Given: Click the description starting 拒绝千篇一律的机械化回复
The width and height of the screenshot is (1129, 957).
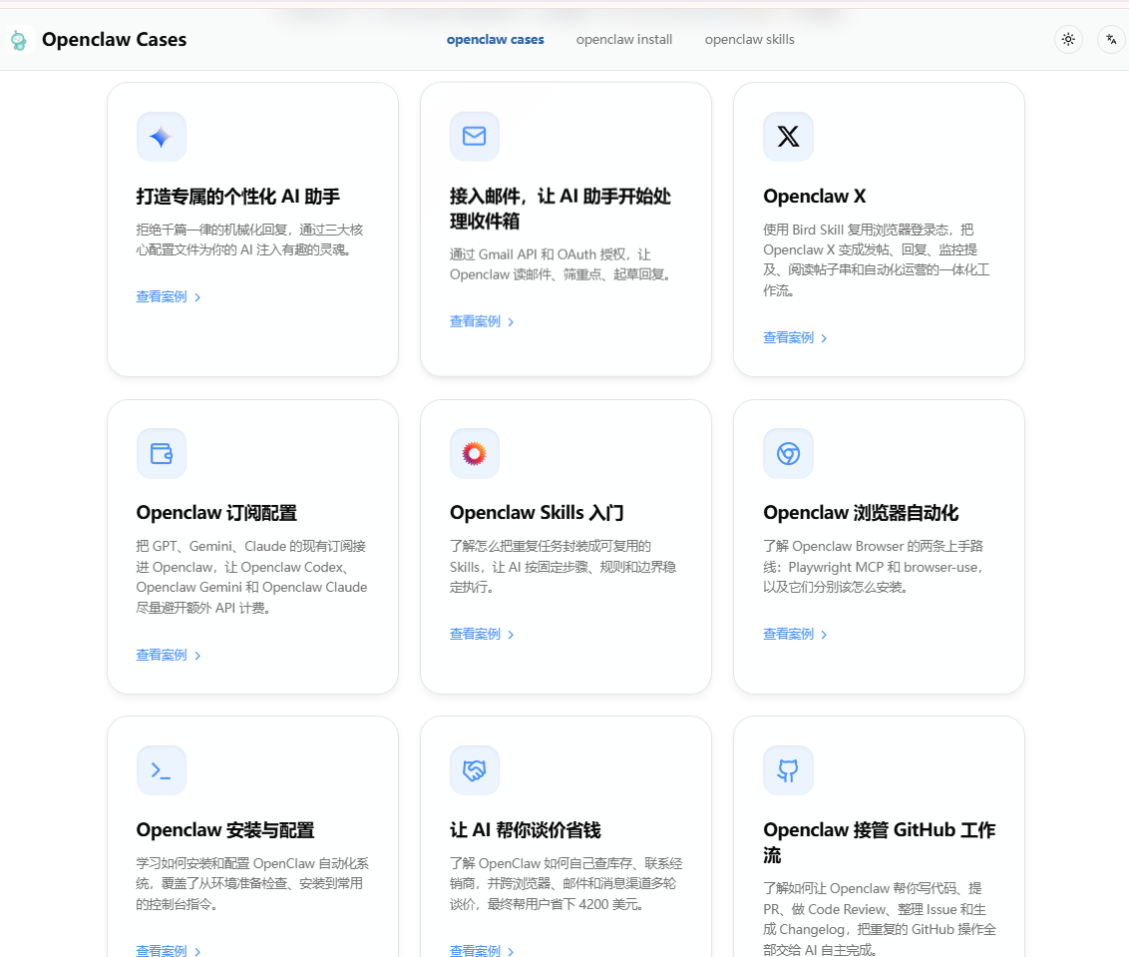Looking at the screenshot, I should (250, 239).
